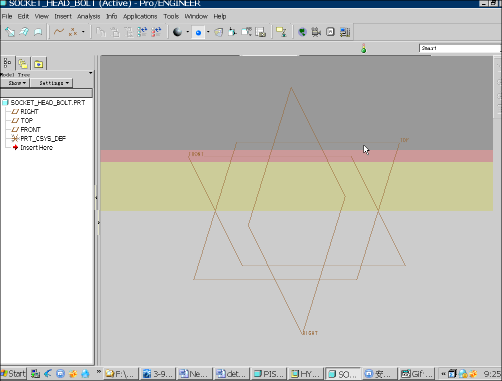This screenshot has width=502, height=381.
Task: Expand the blue sphere option arrow
Action: point(208,32)
